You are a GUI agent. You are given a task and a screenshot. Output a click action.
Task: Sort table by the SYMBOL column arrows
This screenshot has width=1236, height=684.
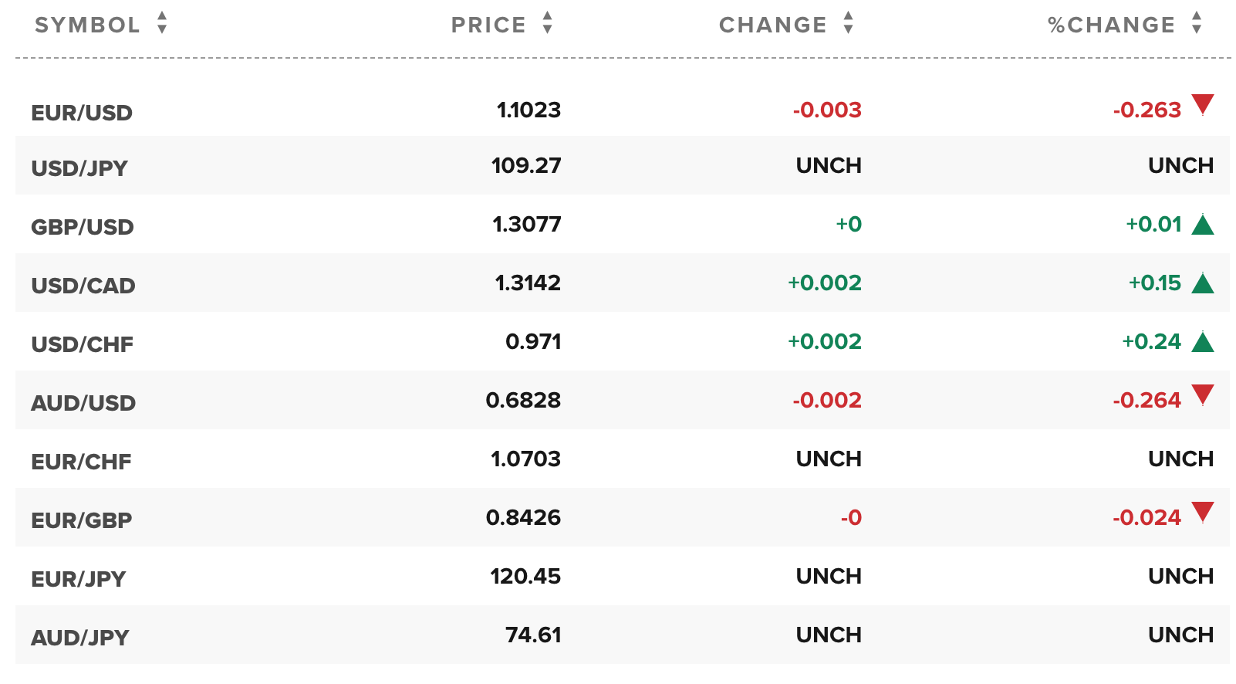[162, 23]
